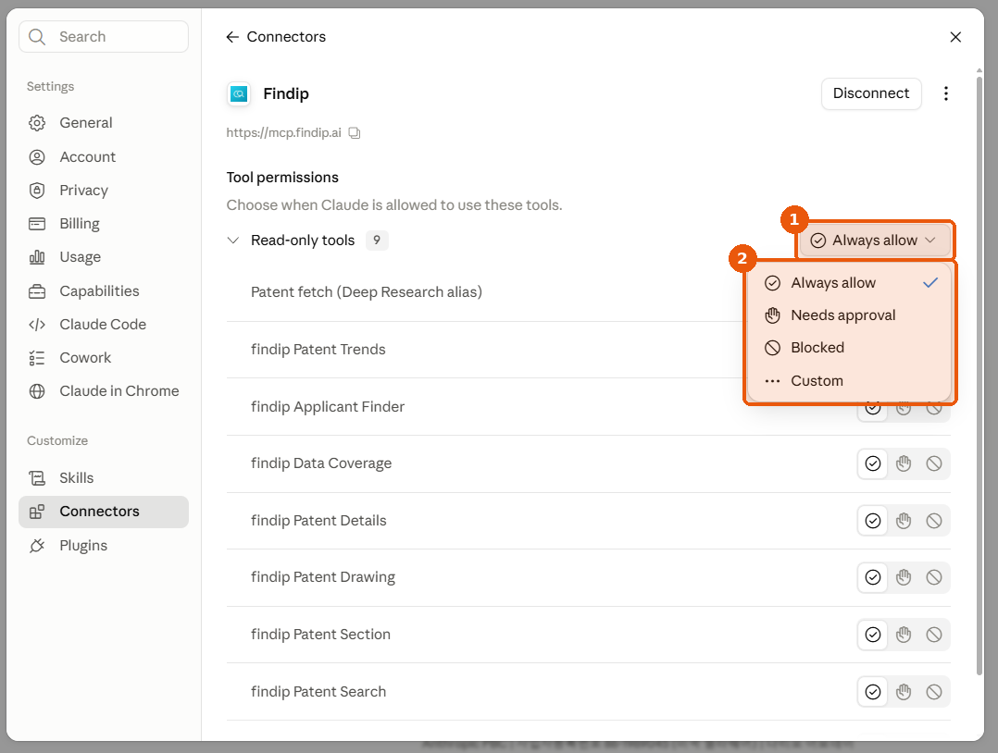This screenshot has width=998, height=753.
Task: Click the search magnifier icon
Action: click(x=37, y=37)
